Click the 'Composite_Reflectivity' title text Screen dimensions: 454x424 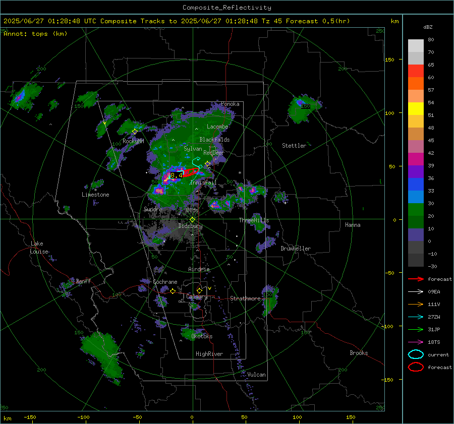coord(227,8)
